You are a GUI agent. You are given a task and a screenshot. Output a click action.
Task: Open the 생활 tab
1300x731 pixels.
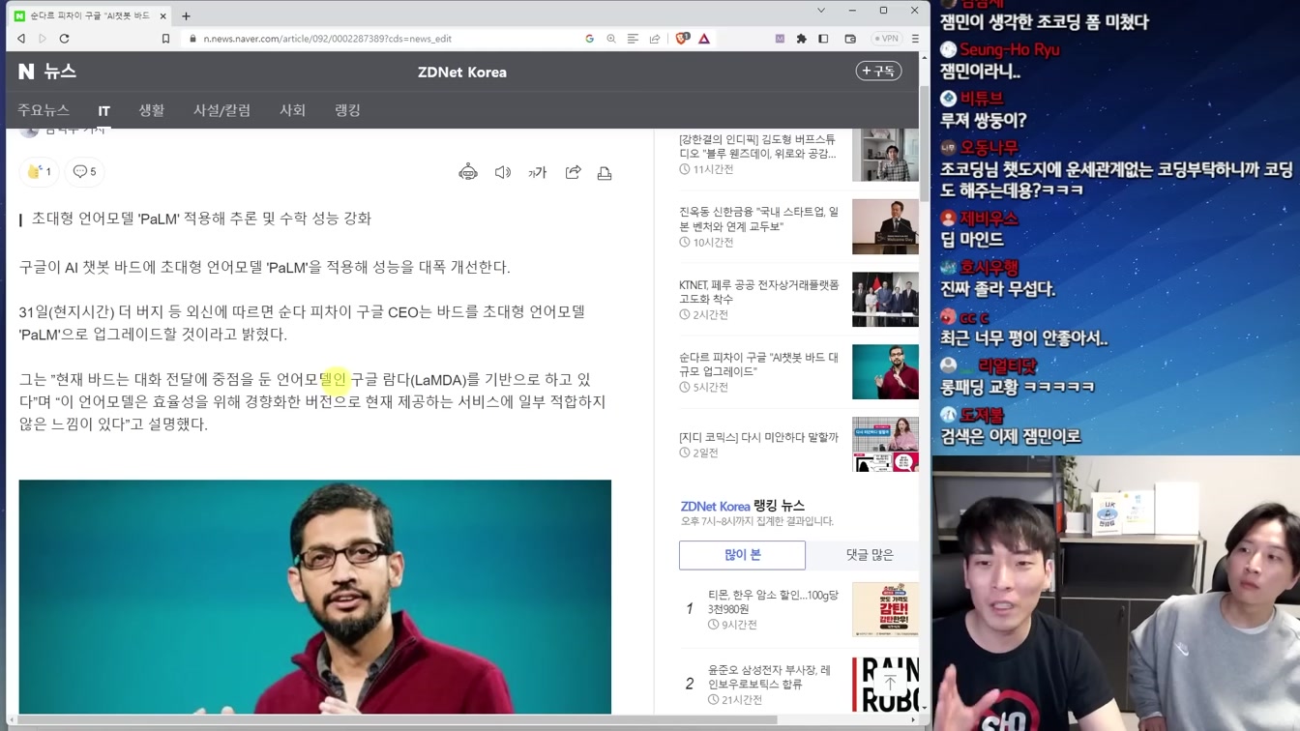click(151, 110)
